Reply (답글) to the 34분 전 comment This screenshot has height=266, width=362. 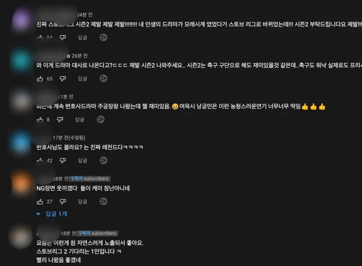[83, 38]
